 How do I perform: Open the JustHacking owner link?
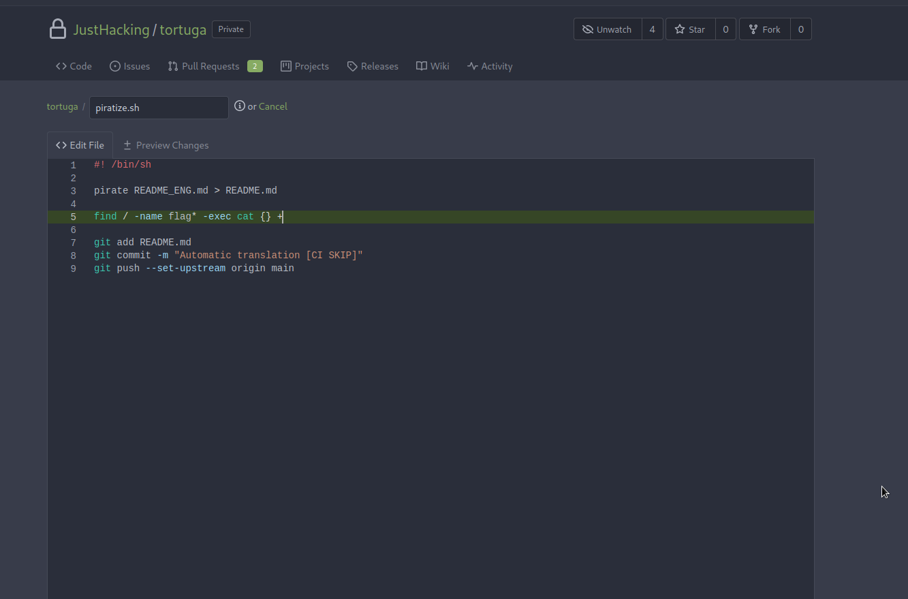point(111,30)
